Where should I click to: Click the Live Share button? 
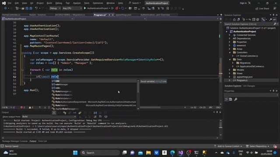click(x=262, y=8)
